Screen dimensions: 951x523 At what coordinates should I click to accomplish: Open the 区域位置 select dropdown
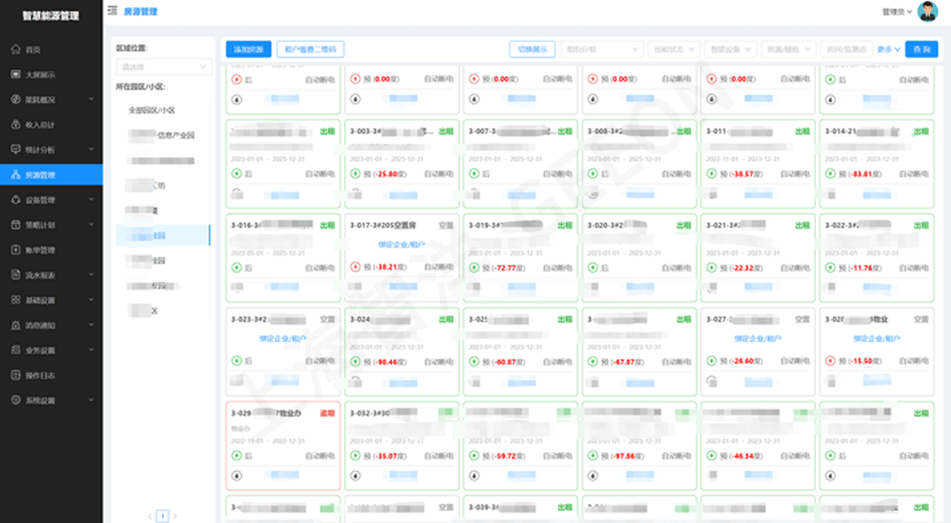point(163,67)
